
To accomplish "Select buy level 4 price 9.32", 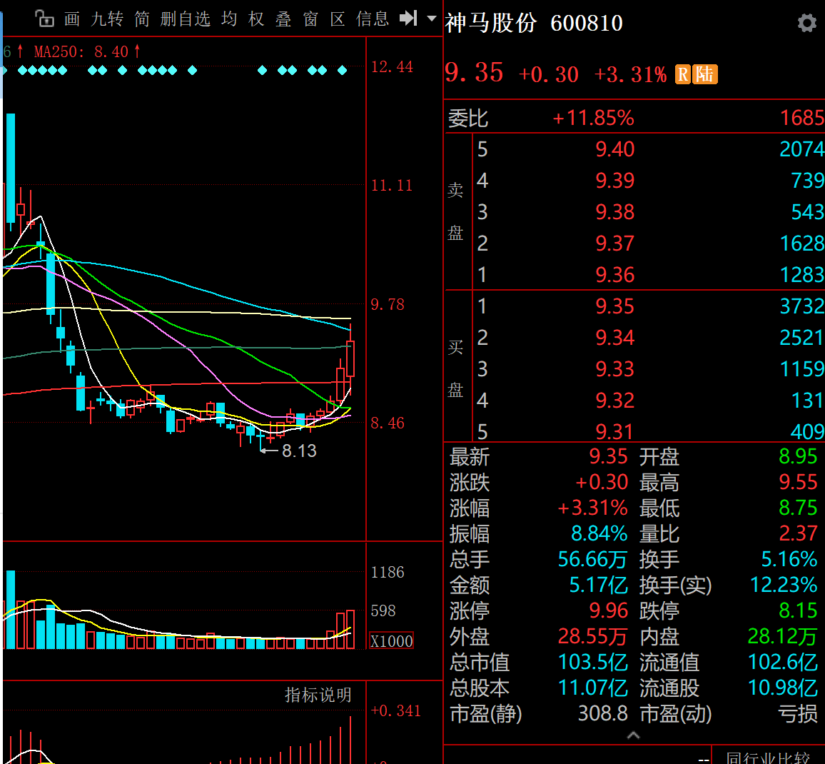I will click(x=615, y=401).
